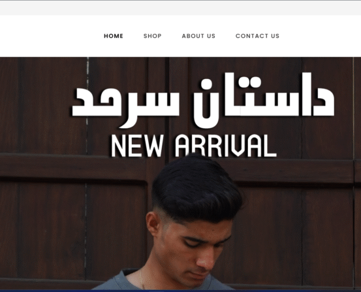This screenshot has height=292, width=361.
Task: Click the word ARRIVAL in the banner
Action: click(226, 146)
